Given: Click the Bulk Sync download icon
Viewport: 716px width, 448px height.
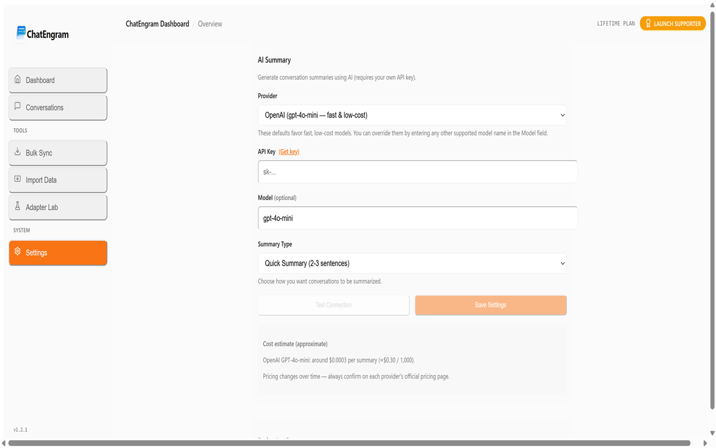Looking at the screenshot, I should [18, 152].
